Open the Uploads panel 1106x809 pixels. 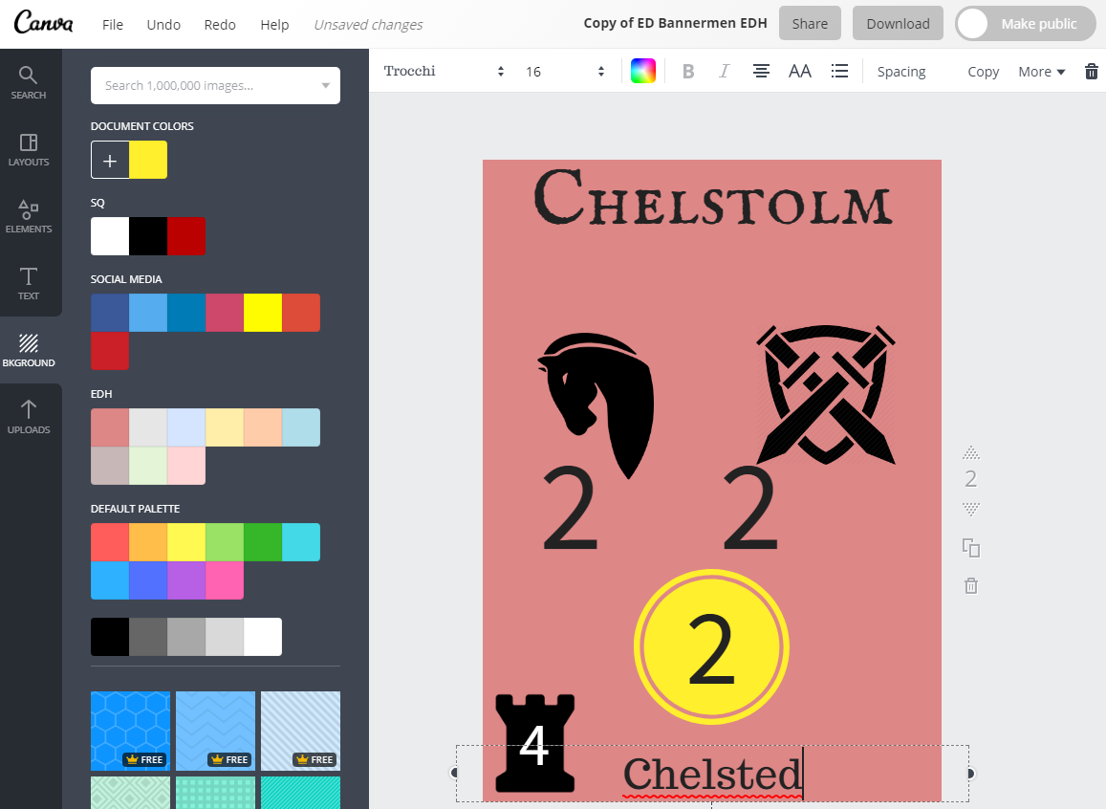click(29, 417)
